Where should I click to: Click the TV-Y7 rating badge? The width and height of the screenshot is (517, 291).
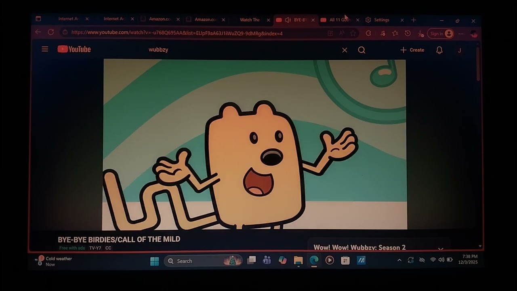click(x=95, y=248)
